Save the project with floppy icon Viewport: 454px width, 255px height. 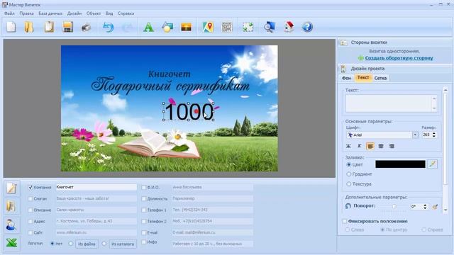pos(67,27)
